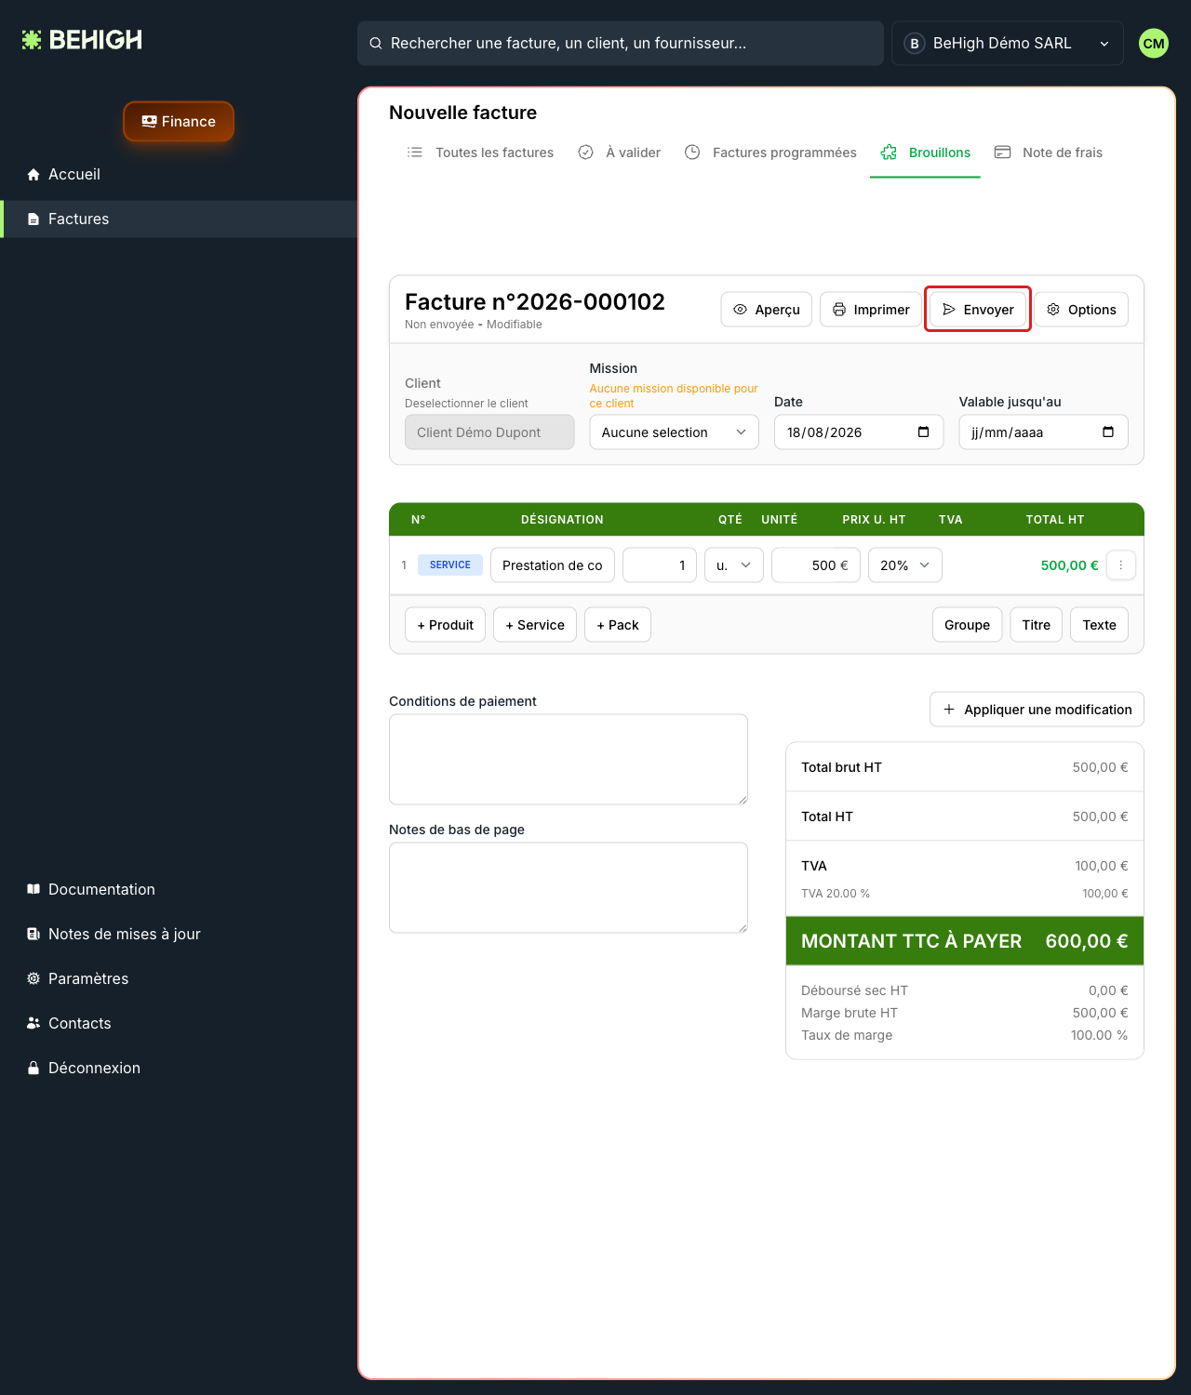Click the Aperçu eye button
This screenshot has width=1191, height=1395.
tap(766, 310)
